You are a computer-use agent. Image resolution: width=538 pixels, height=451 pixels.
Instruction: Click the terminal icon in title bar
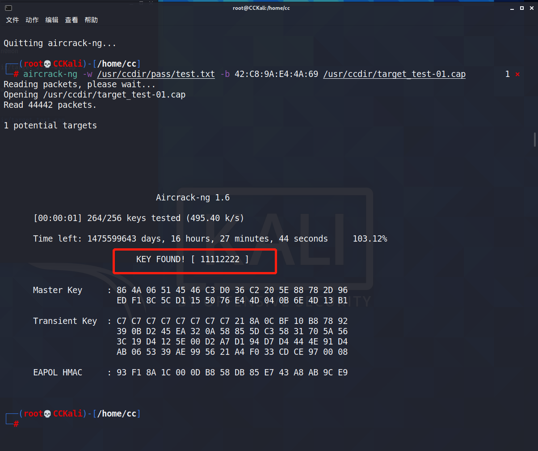click(x=8, y=8)
